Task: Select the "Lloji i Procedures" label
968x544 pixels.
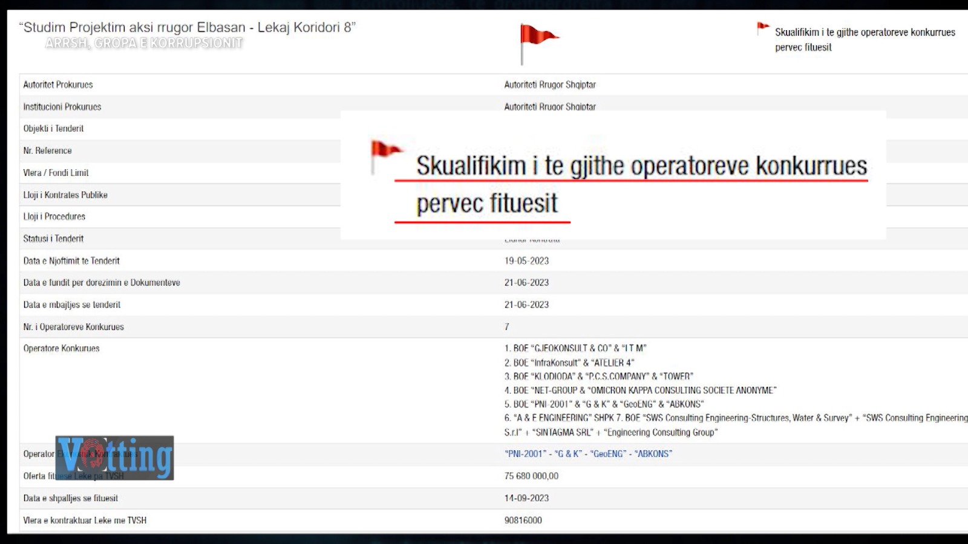Action: [54, 217]
